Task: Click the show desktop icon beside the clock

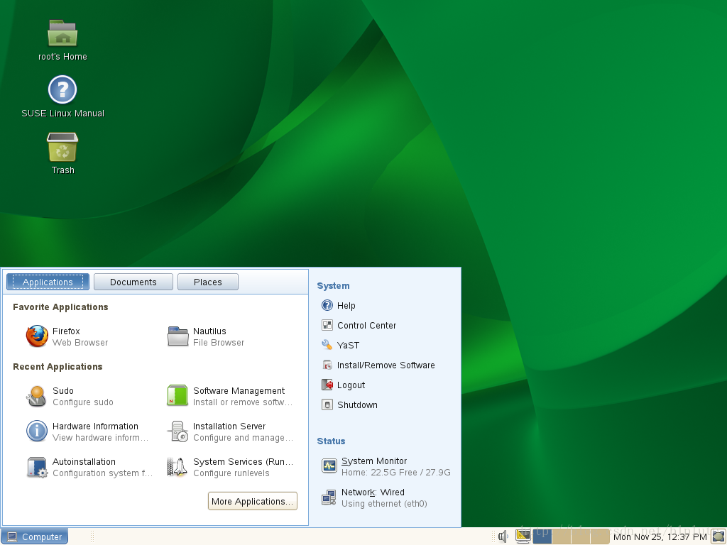Action: coord(718,536)
